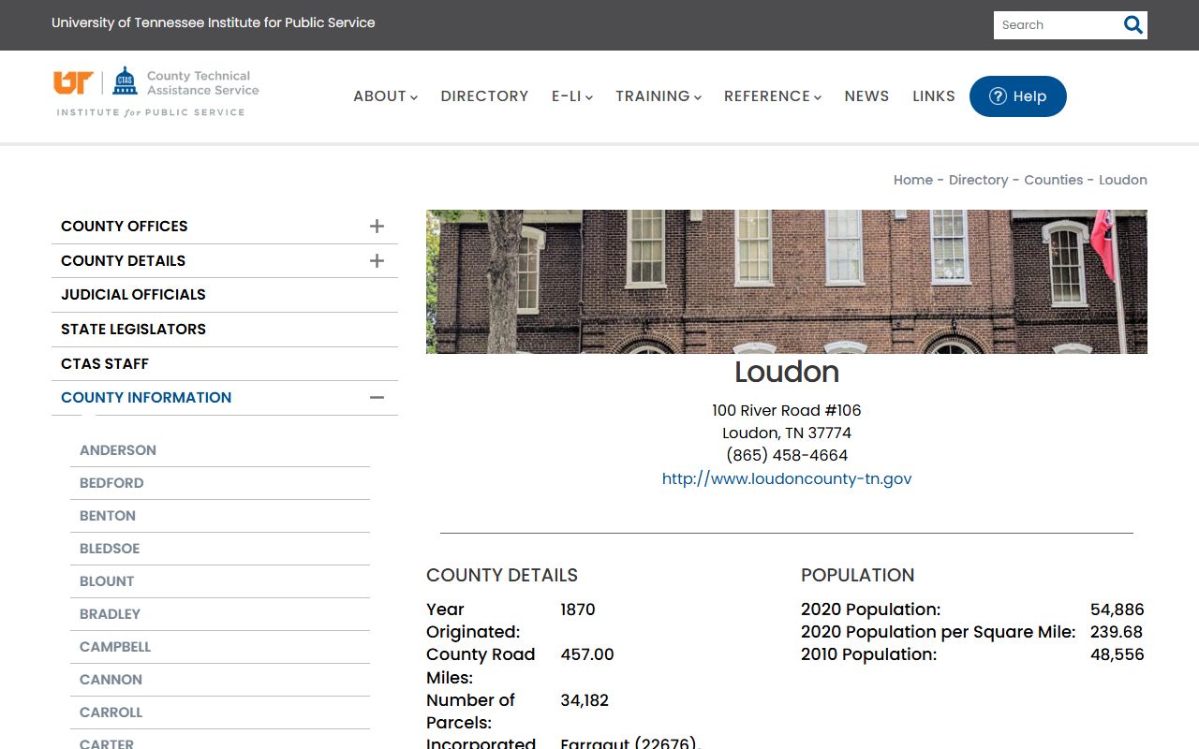Screen dimensions: 1199x749
Task: Select BRADLEY county in list
Action: [x=110, y=614]
